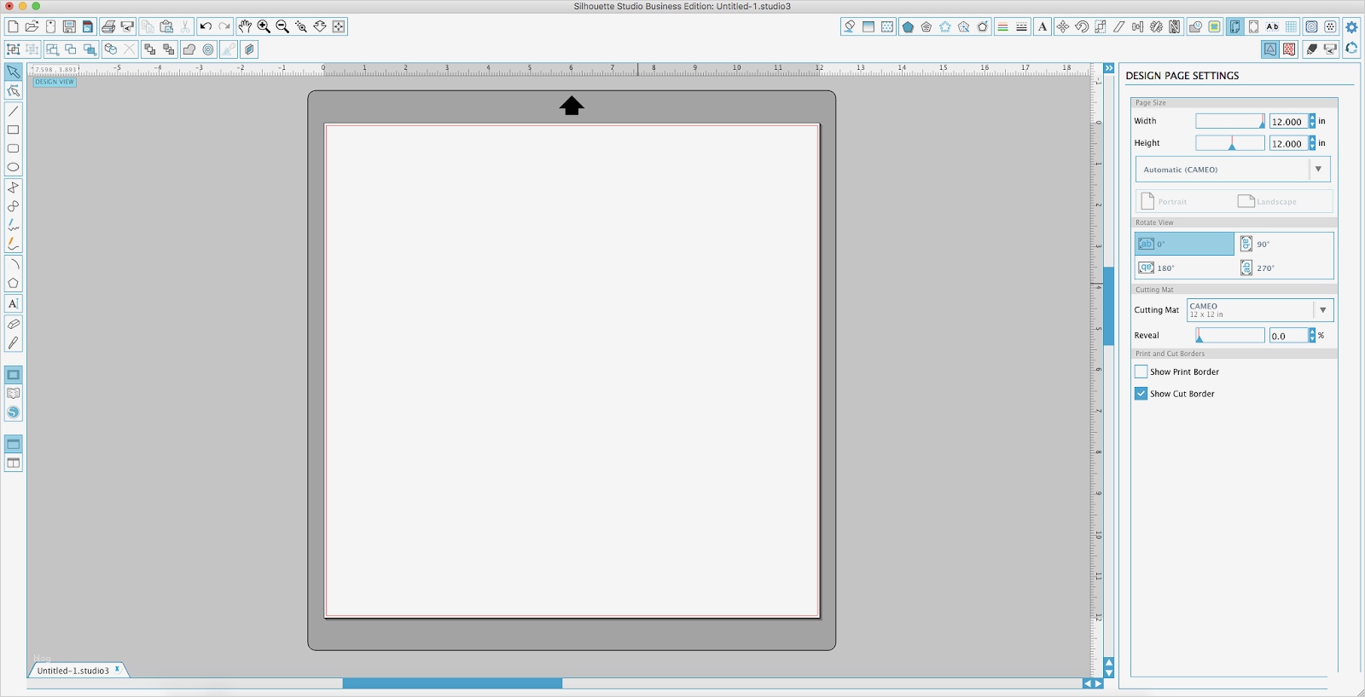Open the Fill Color panel pentagon icon
Viewport: 1365px width, 697px height.
point(908,26)
